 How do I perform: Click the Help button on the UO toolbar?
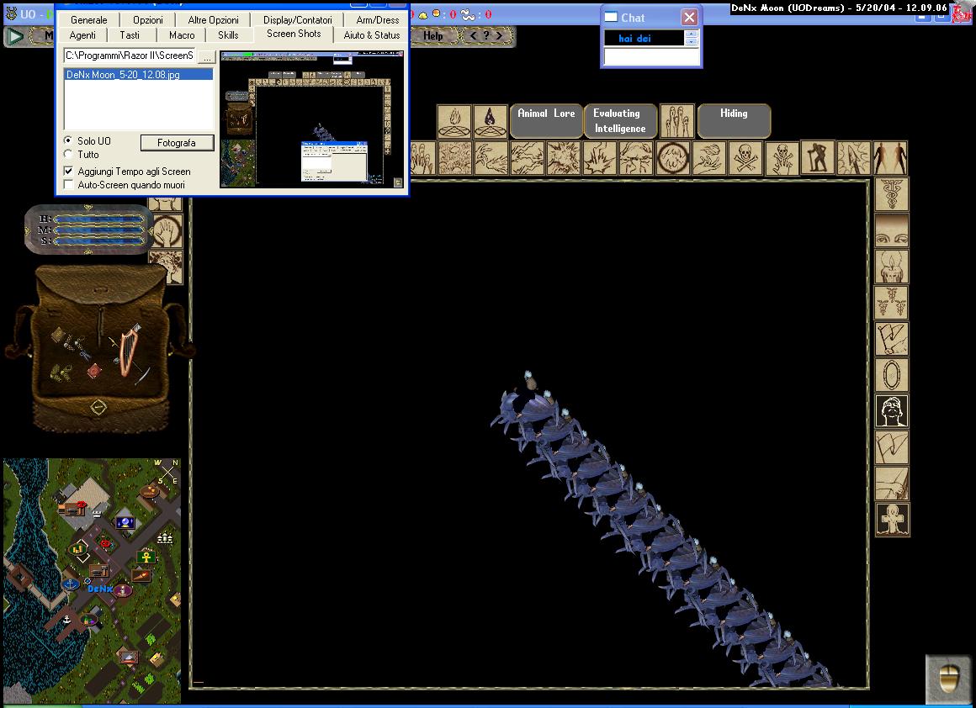pyautogui.click(x=433, y=35)
